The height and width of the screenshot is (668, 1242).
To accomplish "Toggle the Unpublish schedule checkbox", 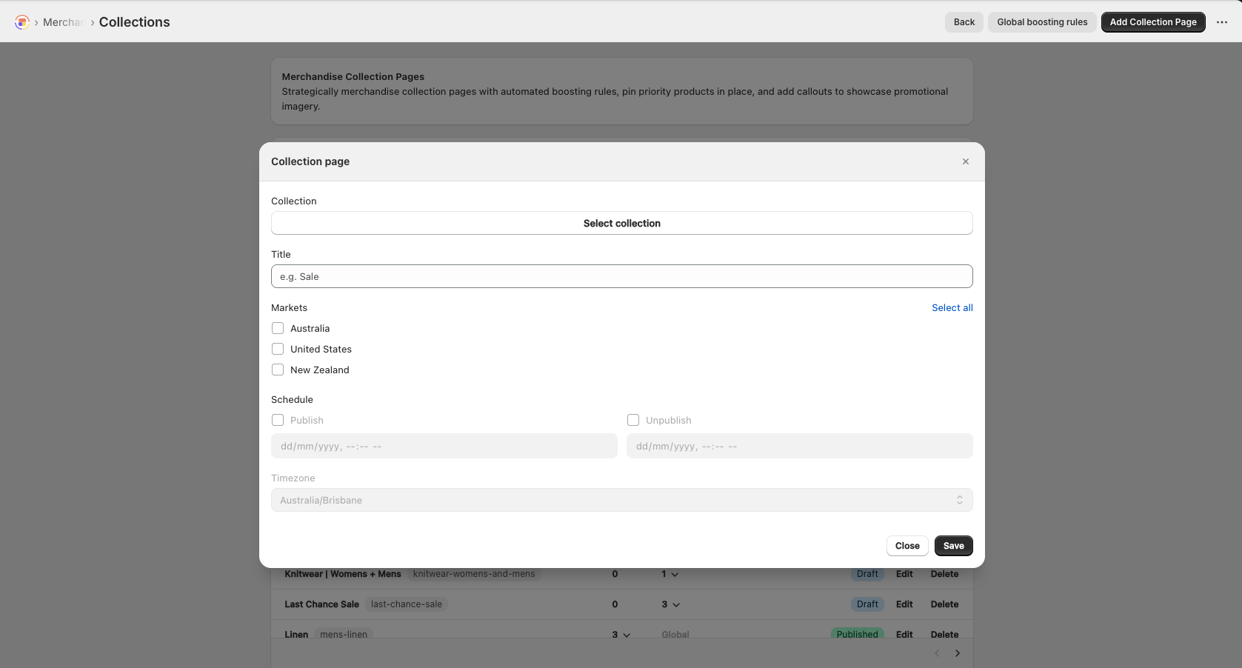I will tap(633, 420).
